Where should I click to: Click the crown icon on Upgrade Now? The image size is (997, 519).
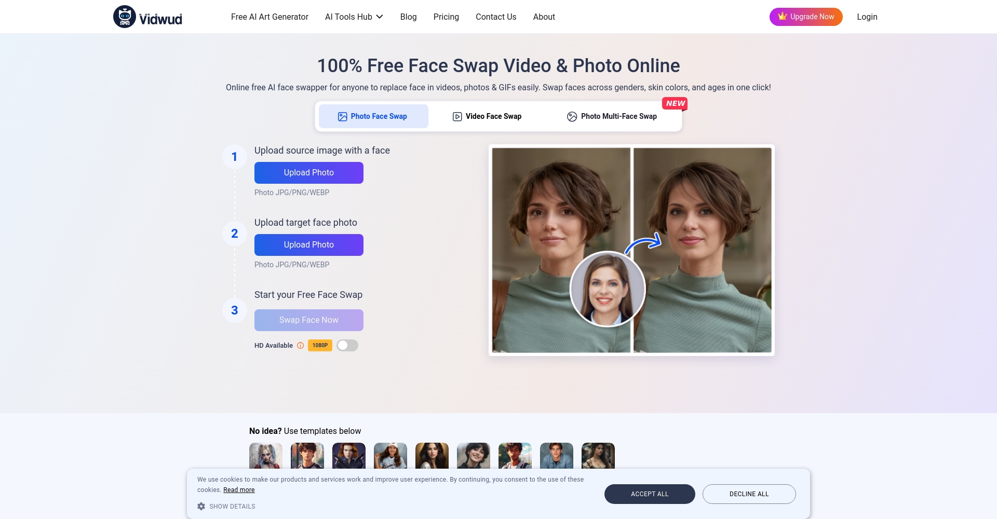[x=782, y=17]
